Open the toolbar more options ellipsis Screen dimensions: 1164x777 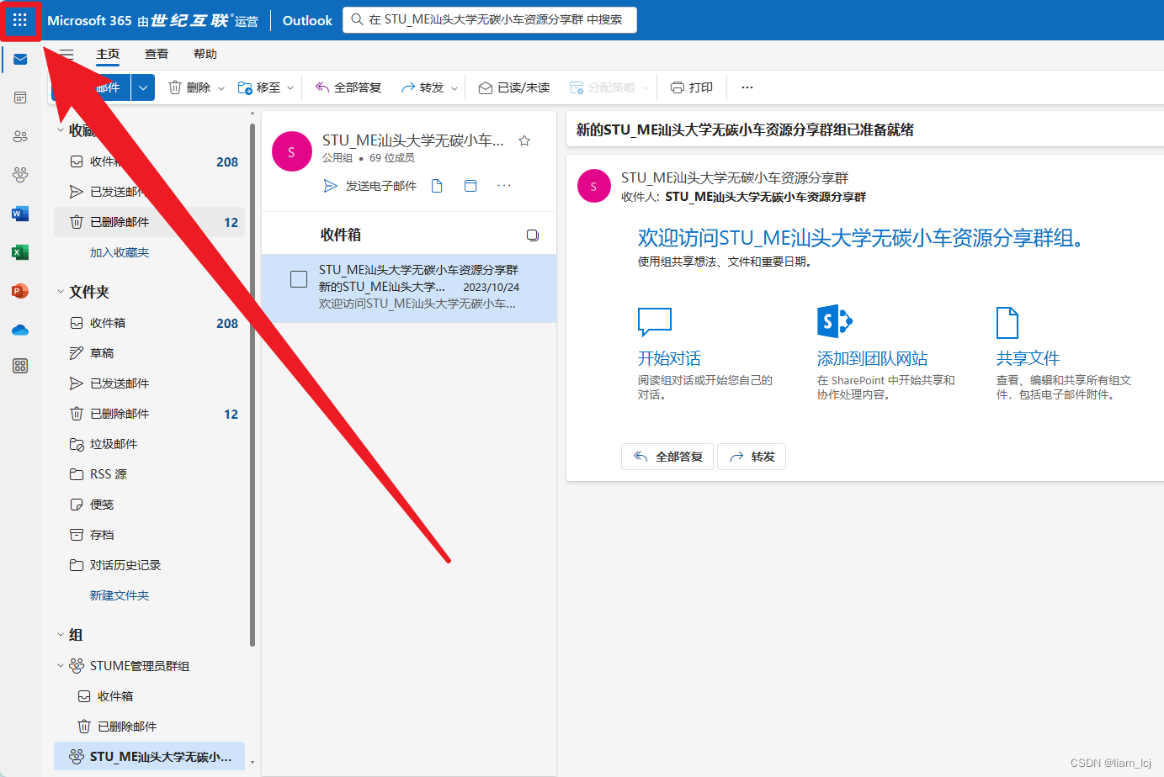pos(747,87)
